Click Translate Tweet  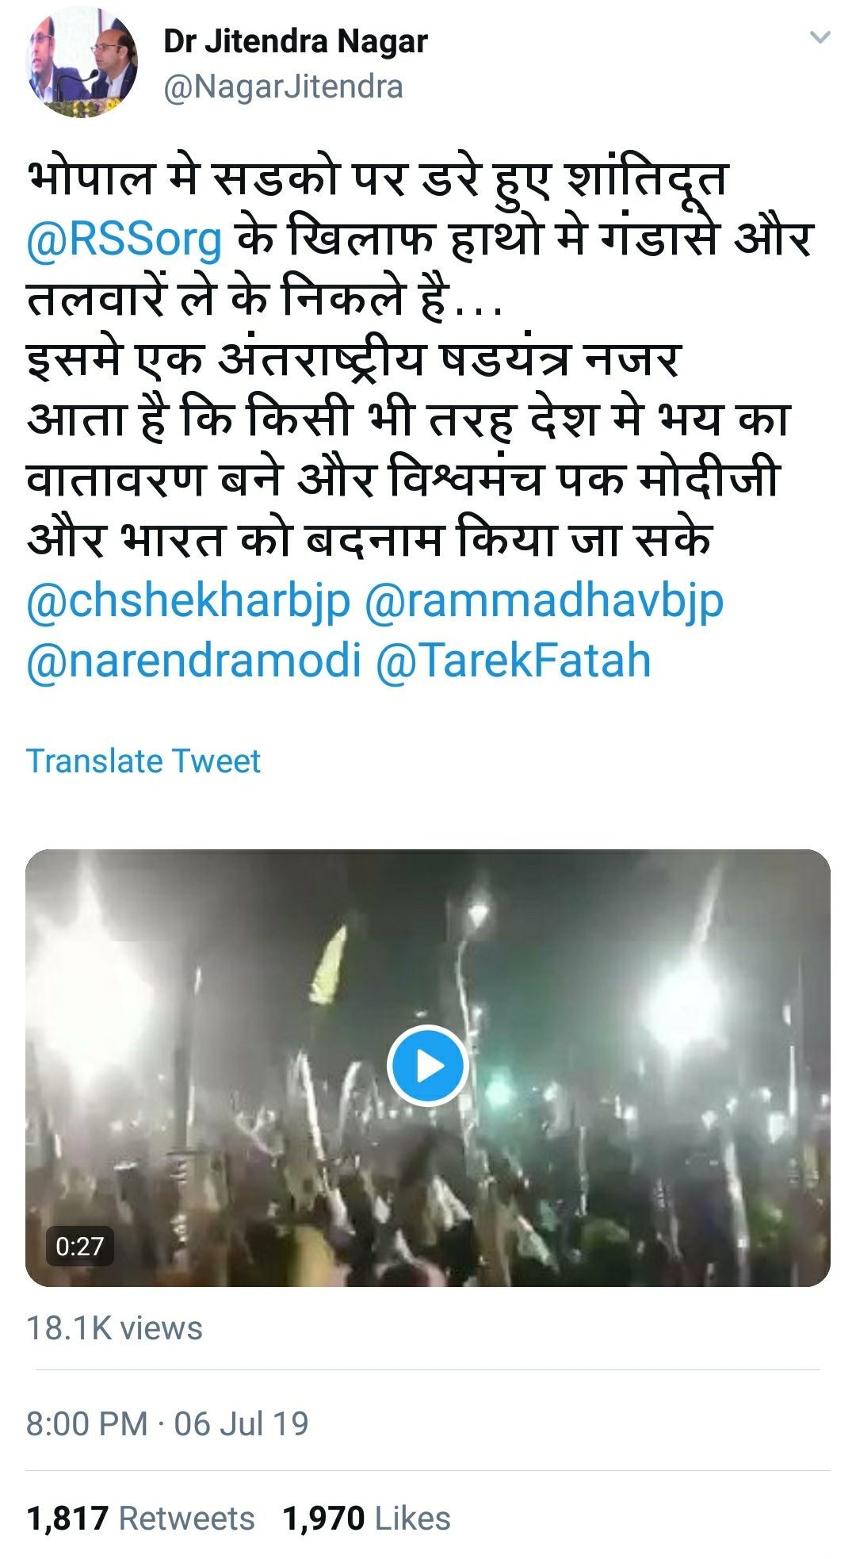tap(143, 760)
